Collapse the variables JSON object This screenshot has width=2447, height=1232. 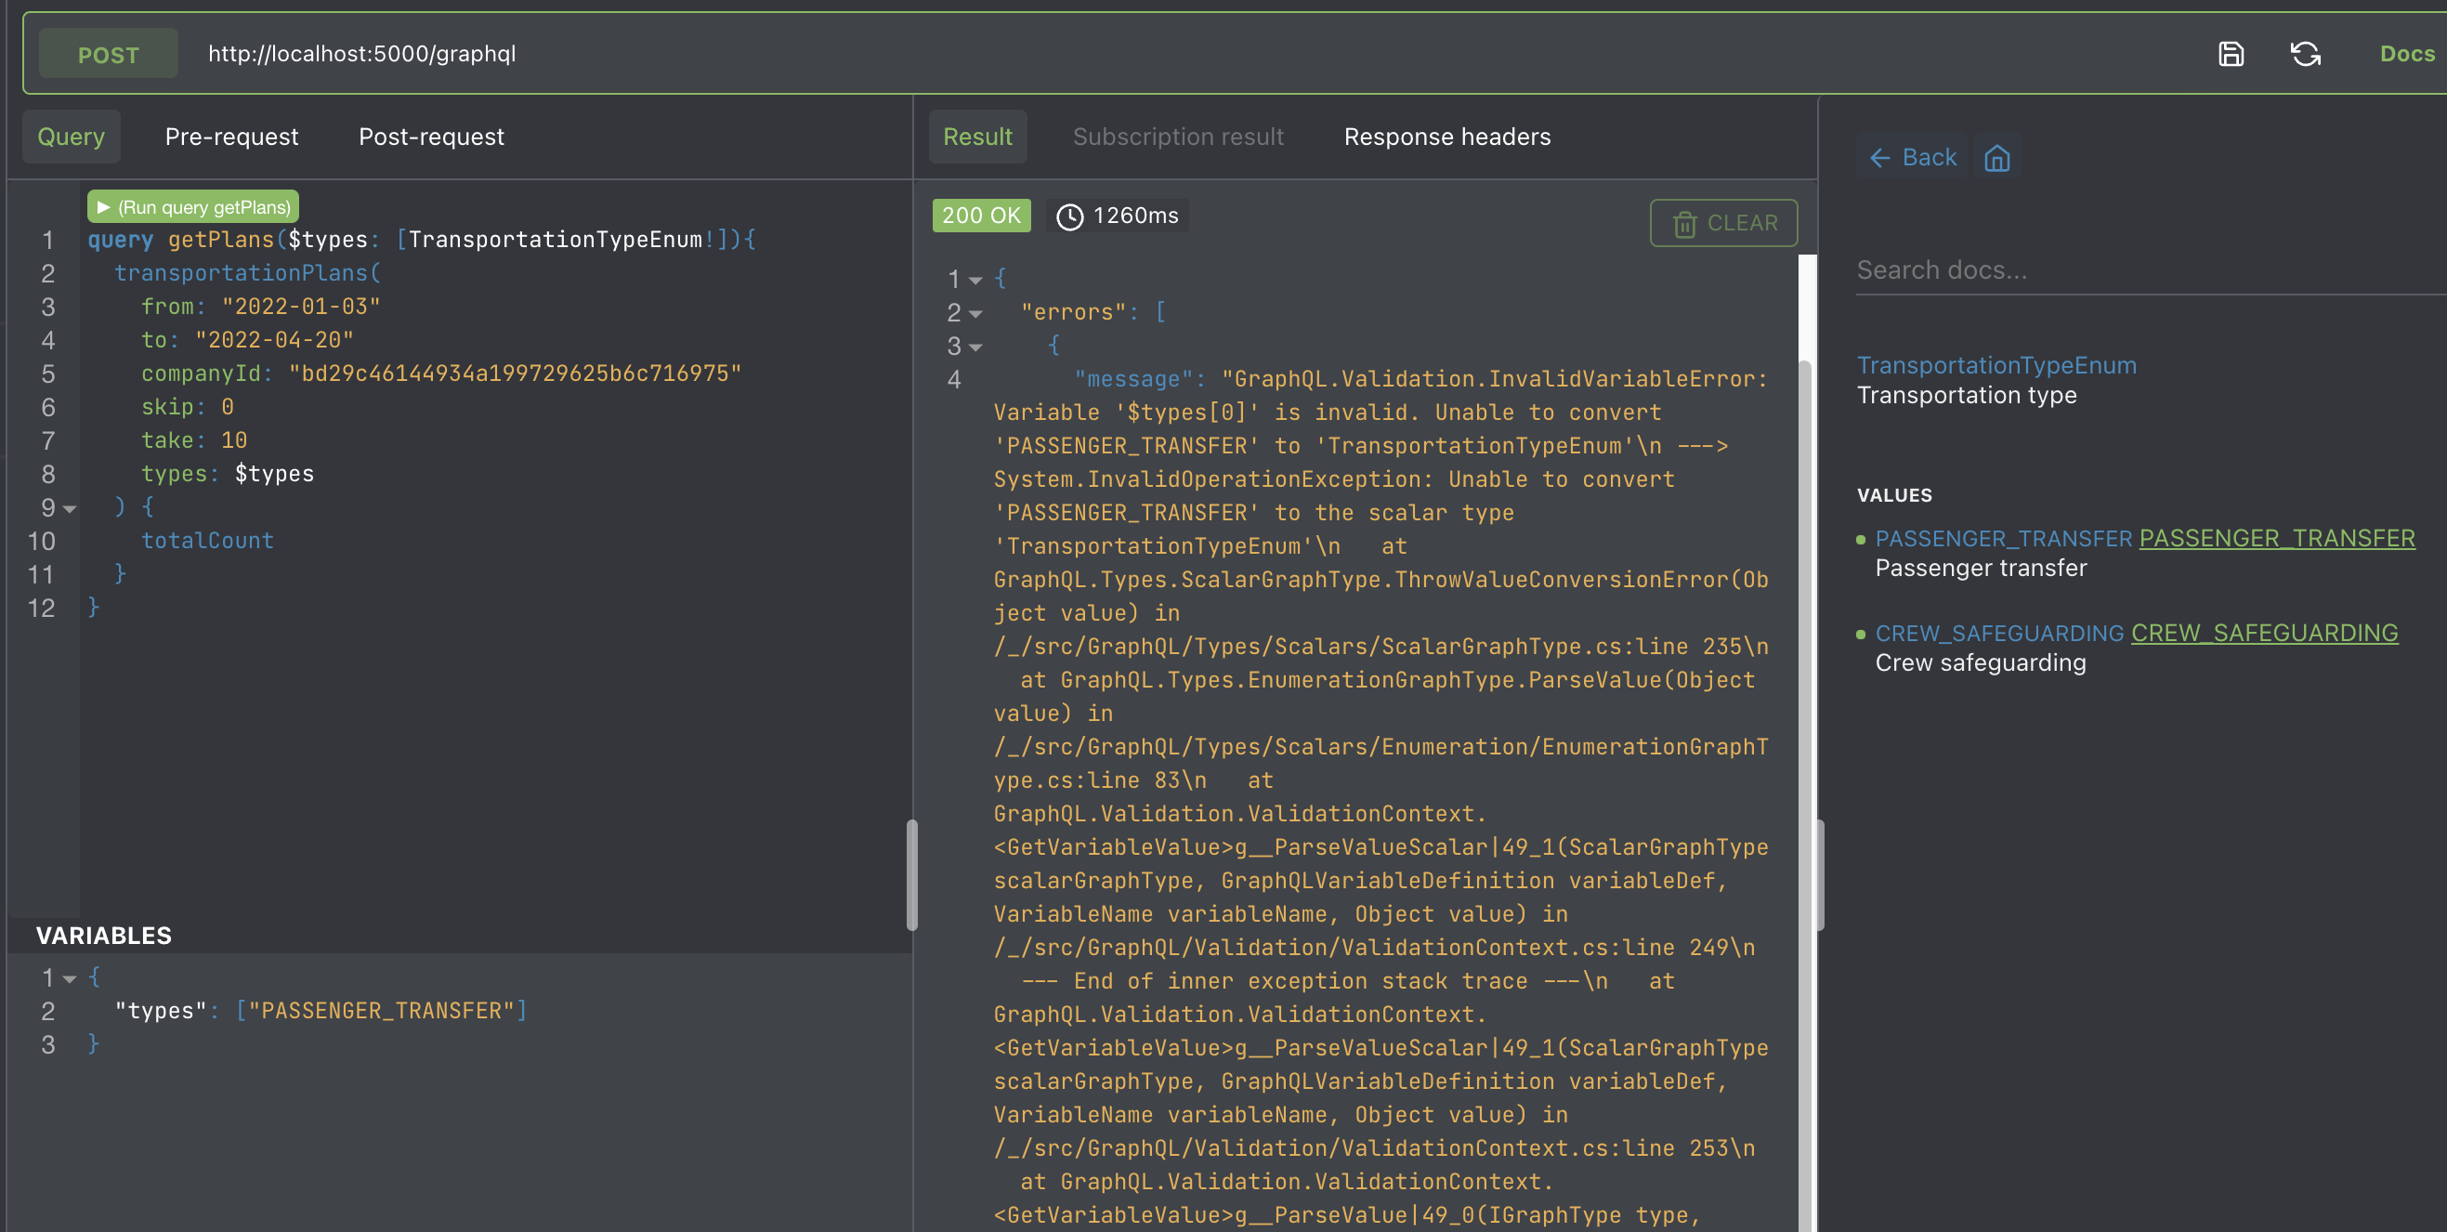[x=69, y=977]
